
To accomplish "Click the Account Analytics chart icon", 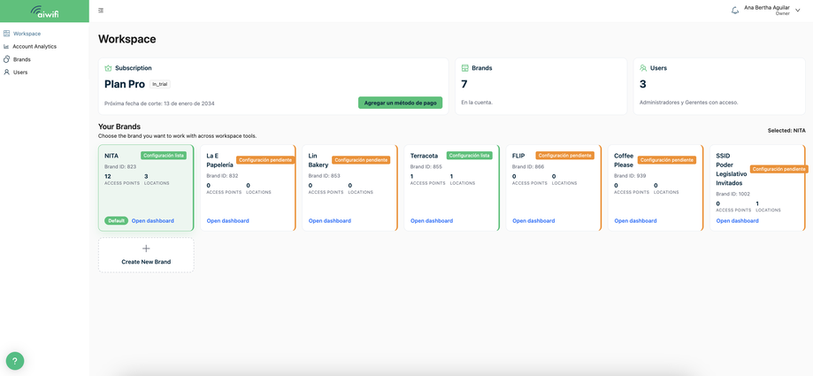I will tap(7, 46).
